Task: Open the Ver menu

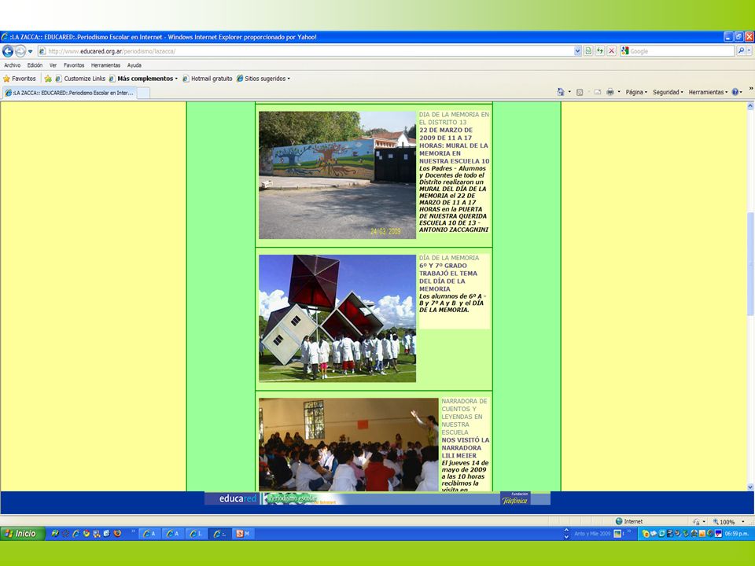Action: (x=53, y=65)
